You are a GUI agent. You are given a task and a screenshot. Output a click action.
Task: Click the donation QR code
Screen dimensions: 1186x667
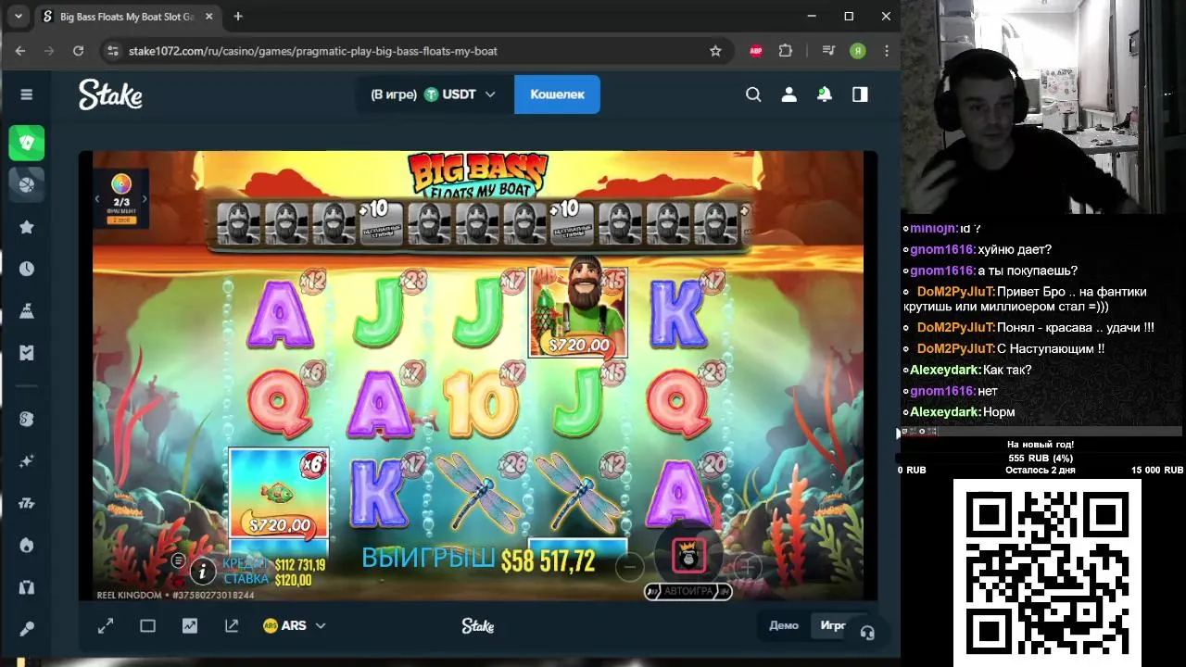(1046, 573)
